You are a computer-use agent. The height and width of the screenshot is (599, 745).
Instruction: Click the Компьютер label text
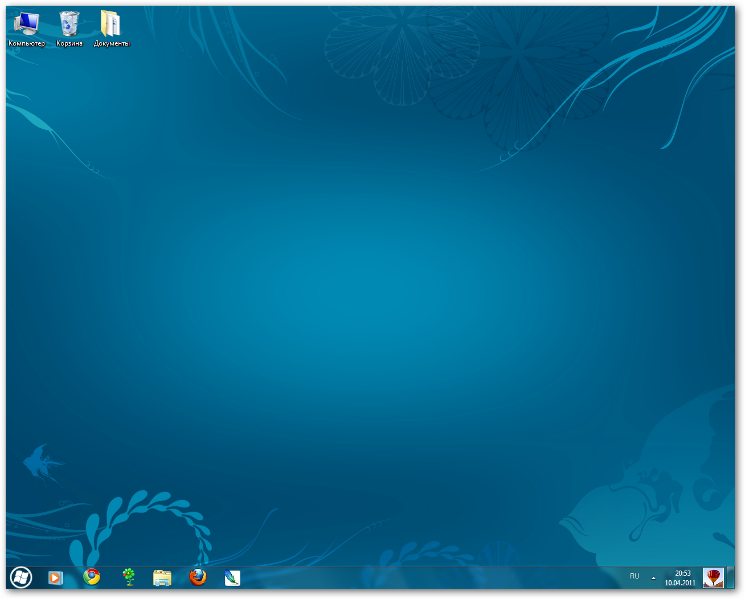(x=27, y=43)
